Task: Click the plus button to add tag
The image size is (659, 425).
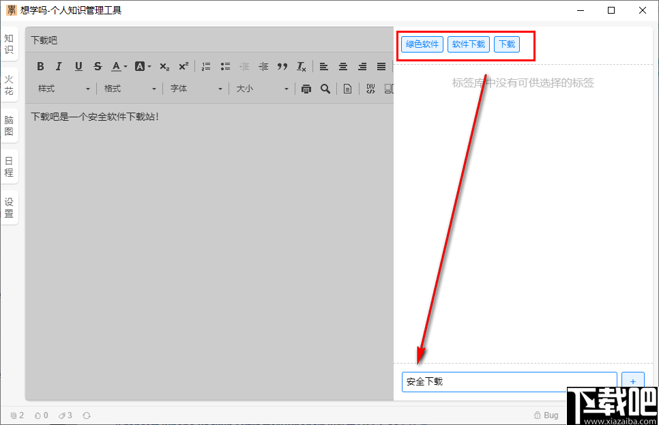Action: [x=633, y=381]
